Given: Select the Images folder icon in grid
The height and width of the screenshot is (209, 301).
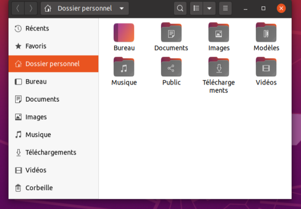Looking at the screenshot, I should coord(219,32).
